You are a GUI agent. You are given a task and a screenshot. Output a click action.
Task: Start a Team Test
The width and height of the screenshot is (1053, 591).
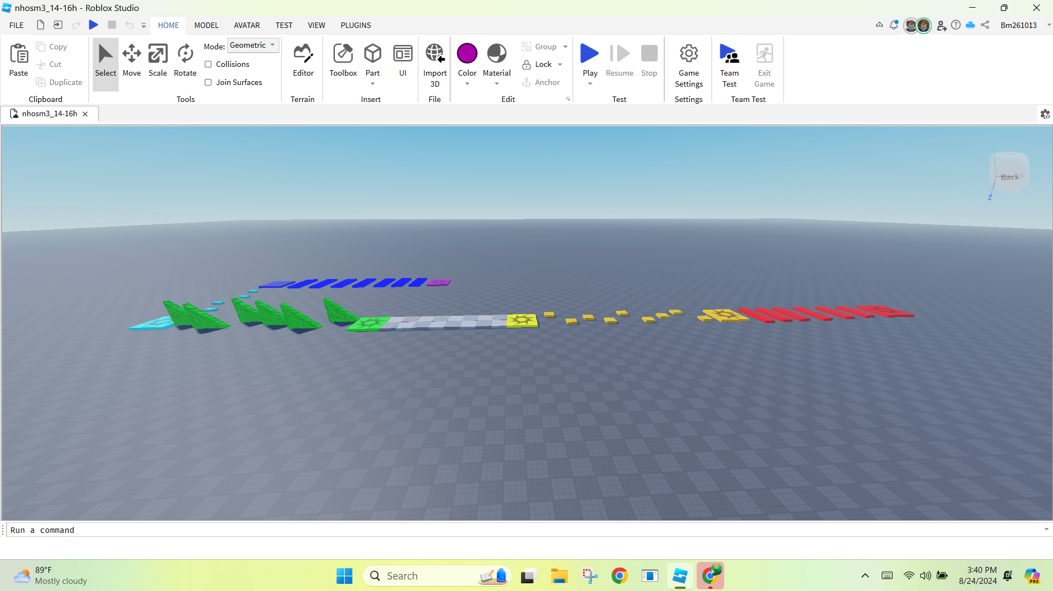729,66
